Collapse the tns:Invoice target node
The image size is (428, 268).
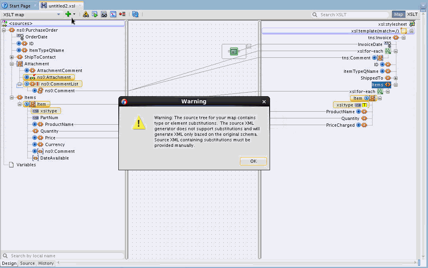[403, 38]
